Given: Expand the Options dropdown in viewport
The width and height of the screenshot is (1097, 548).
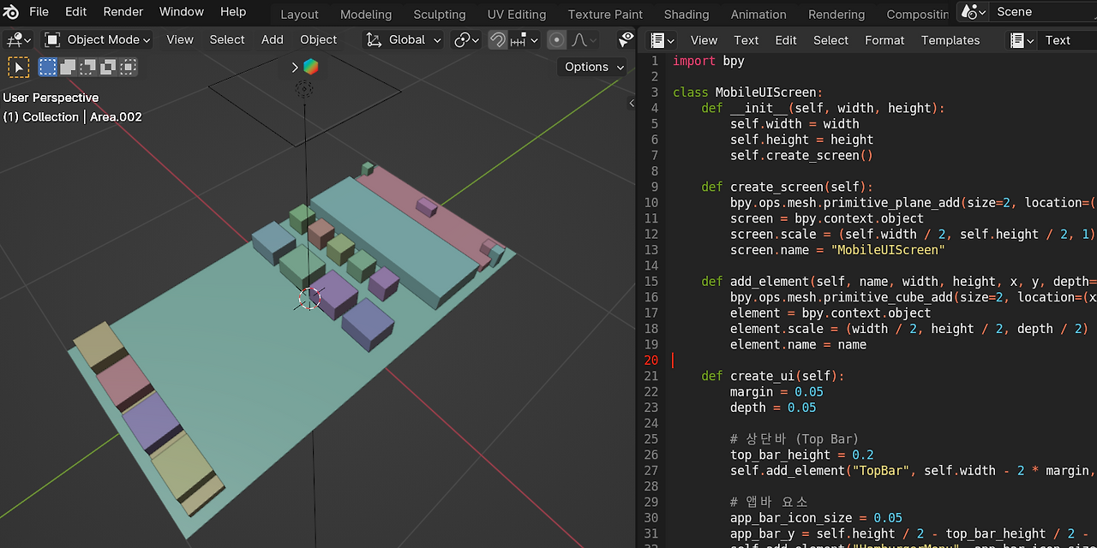Looking at the screenshot, I should coord(592,67).
